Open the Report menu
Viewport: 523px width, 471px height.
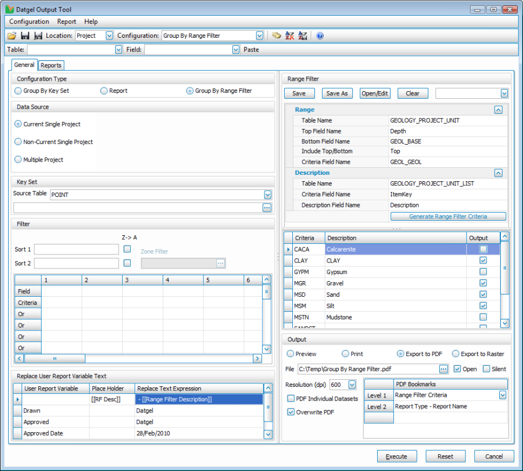click(66, 21)
